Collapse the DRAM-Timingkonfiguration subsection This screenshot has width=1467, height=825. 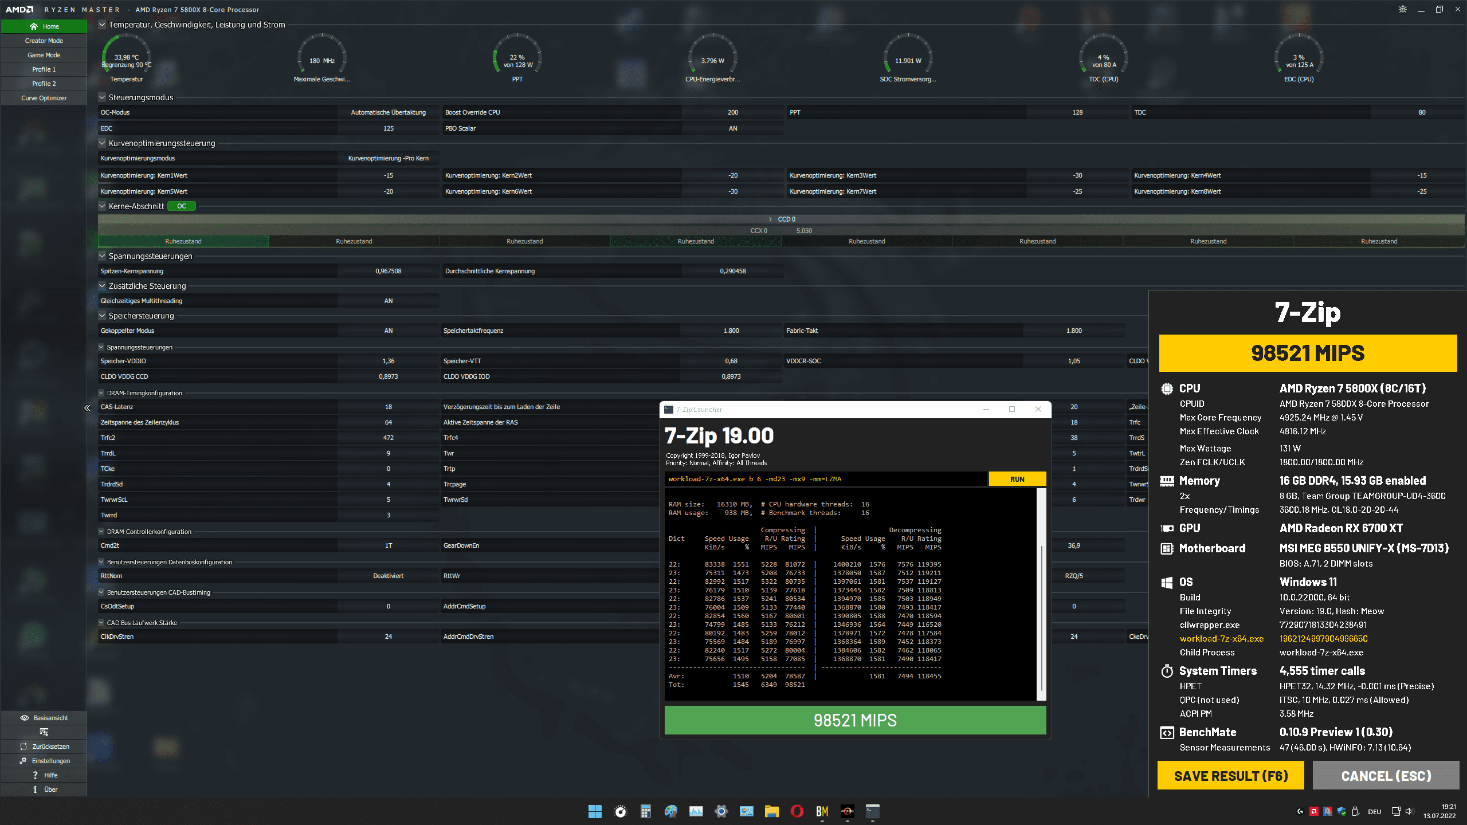pos(101,393)
